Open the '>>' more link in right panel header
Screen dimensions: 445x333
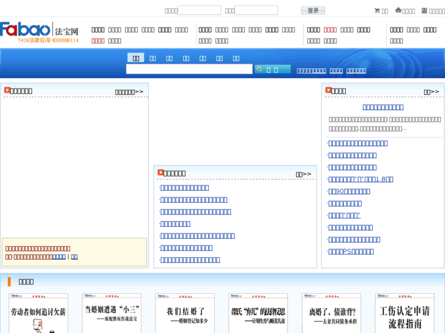[x=432, y=92]
